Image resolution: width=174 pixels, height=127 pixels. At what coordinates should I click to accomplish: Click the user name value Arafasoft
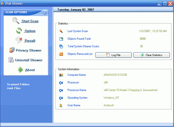point(109,105)
